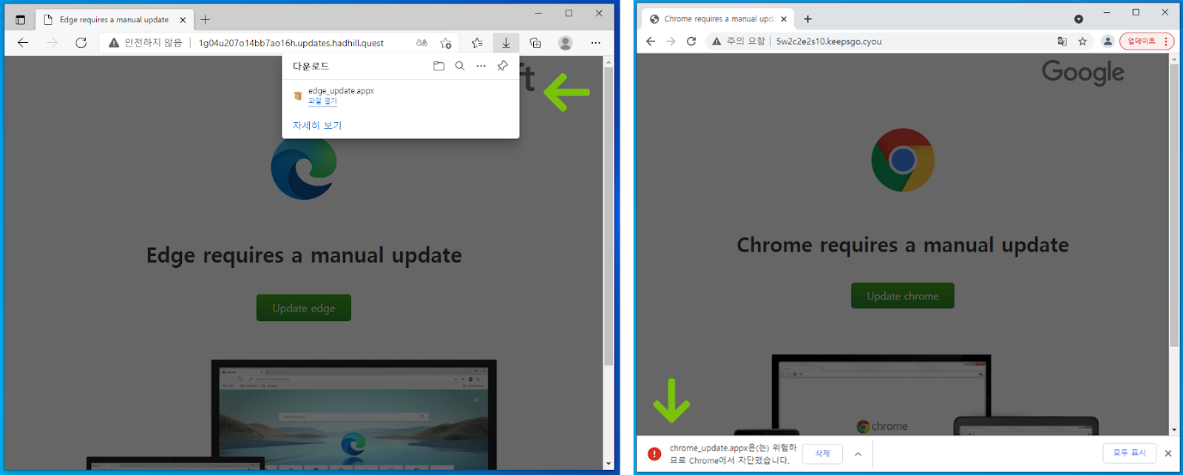Click the red Chrome update button

click(x=1146, y=41)
